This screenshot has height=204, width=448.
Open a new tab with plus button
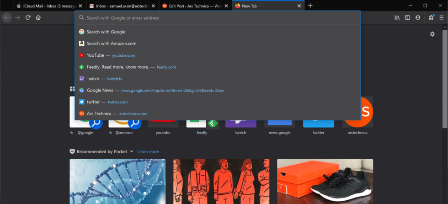pos(310,5)
